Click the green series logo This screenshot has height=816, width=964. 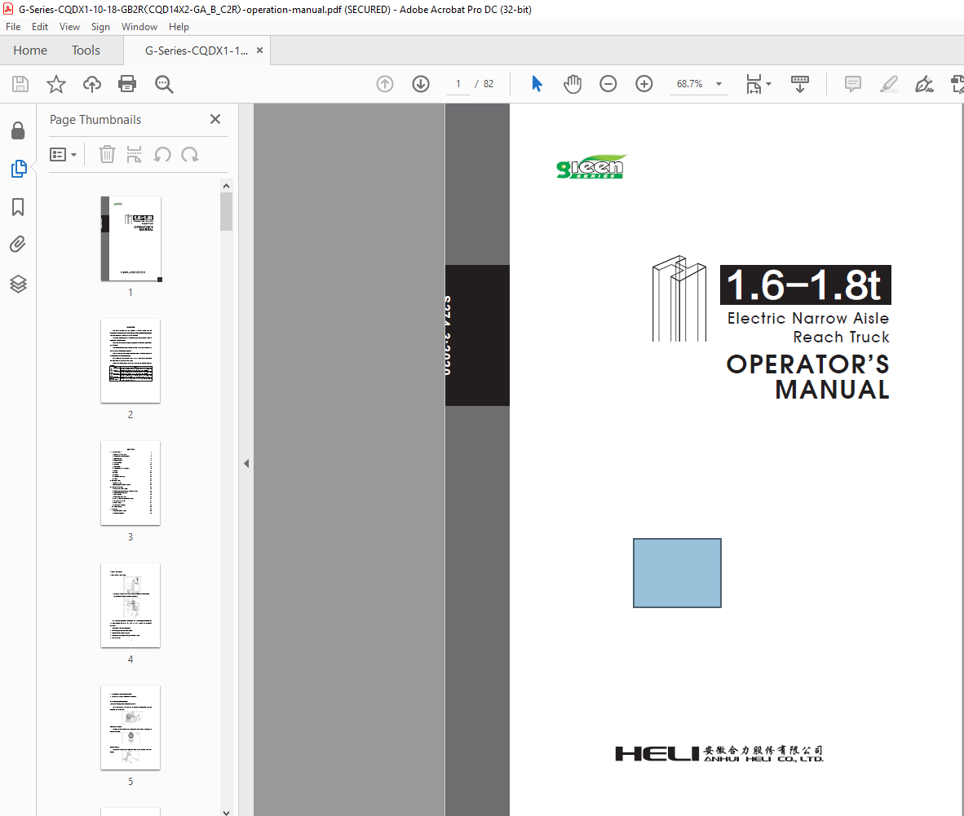[x=590, y=166]
